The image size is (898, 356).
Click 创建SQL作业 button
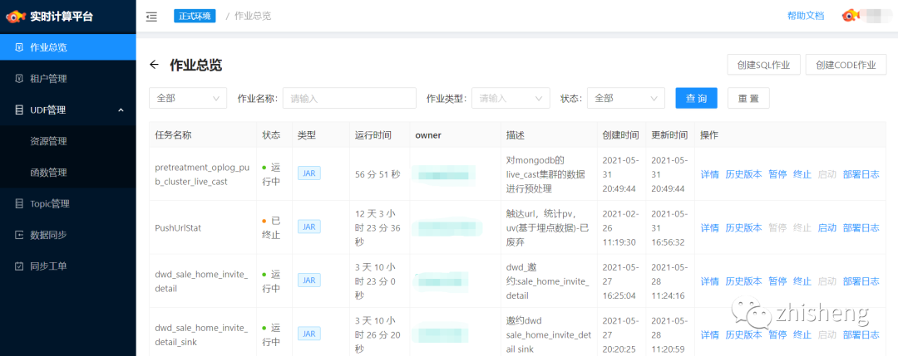pos(763,65)
